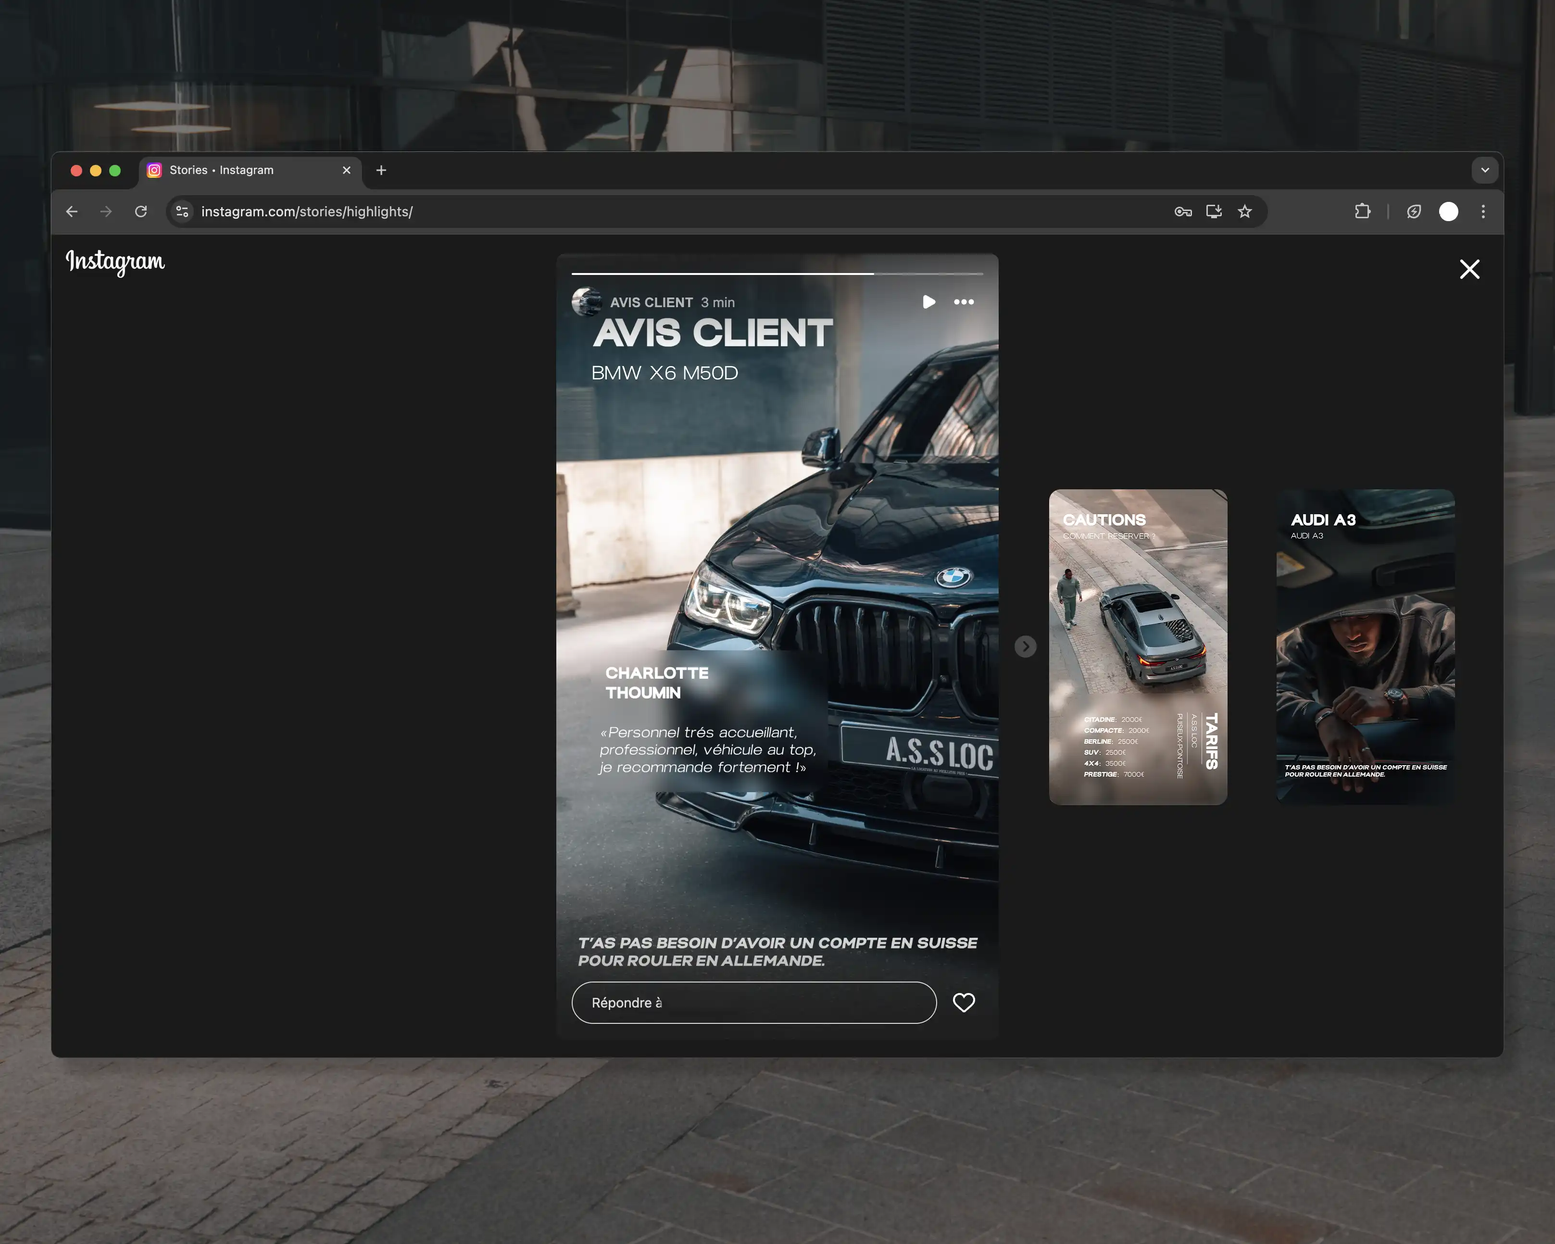Open the AUDI A3 story thumbnail
1555x1244 pixels.
click(1365, 647)
